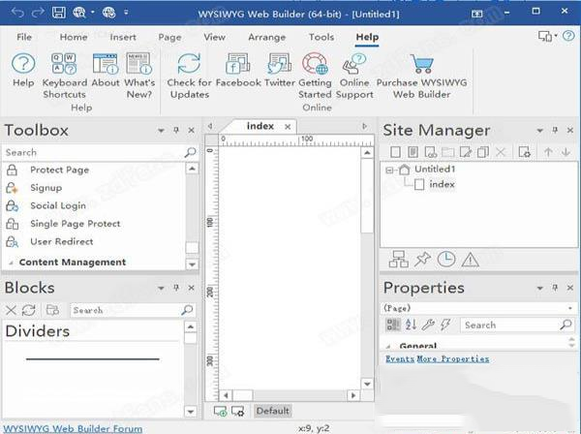Screen dimensions: 581x434
Task: Click the Events link in Properties
Action: (x=399, y=358)
